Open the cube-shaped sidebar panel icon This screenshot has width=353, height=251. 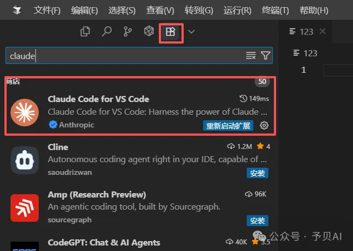click(x=149, y=31)
